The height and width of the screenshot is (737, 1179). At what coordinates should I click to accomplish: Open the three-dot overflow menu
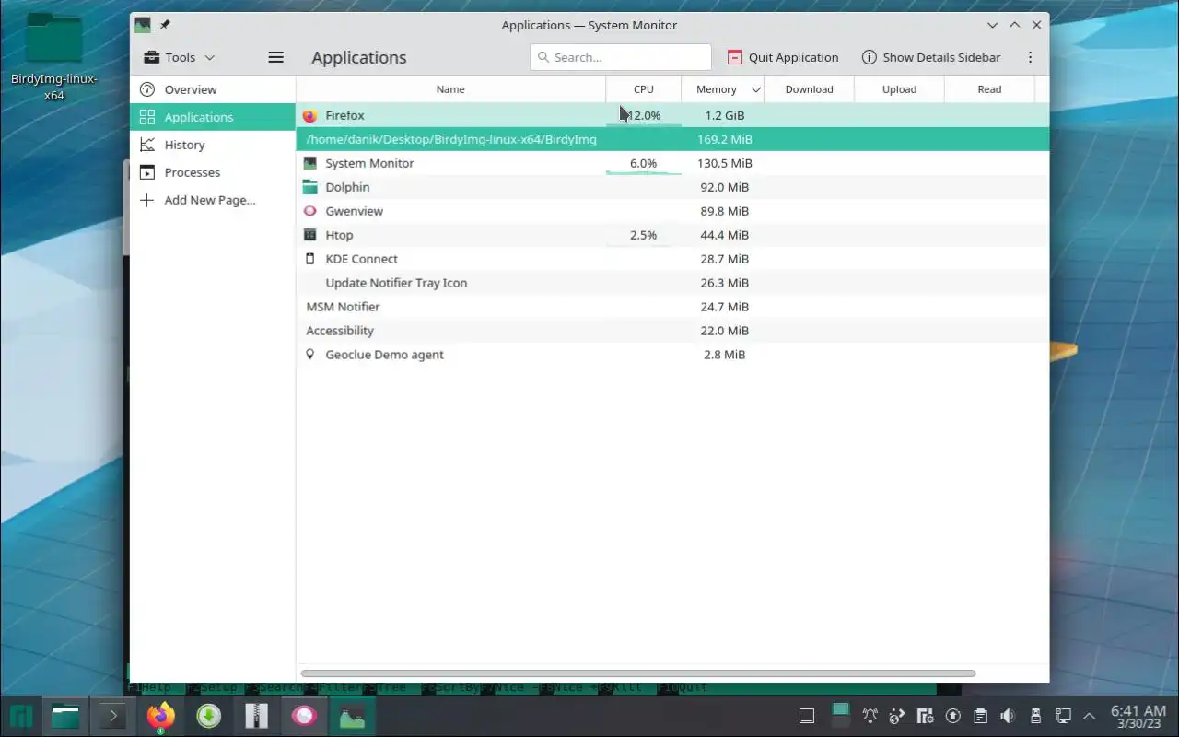point(1030,57)
